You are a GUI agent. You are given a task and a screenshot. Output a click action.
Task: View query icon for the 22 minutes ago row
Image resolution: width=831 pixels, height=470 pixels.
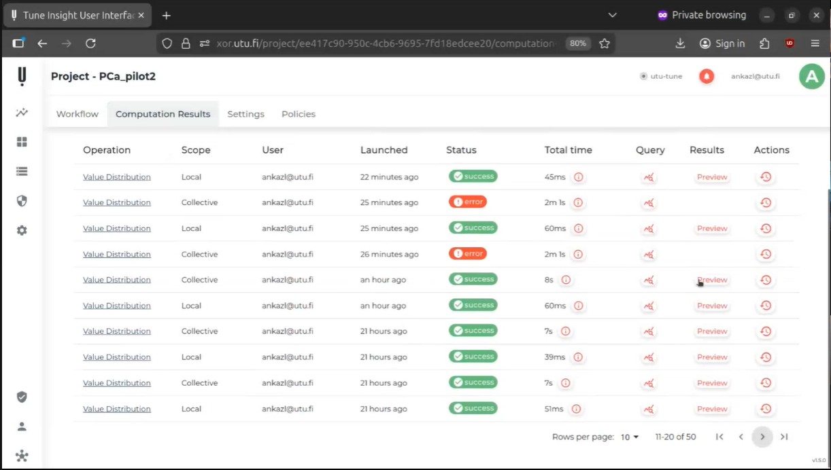pyautogui.click(x=649, y=177)
